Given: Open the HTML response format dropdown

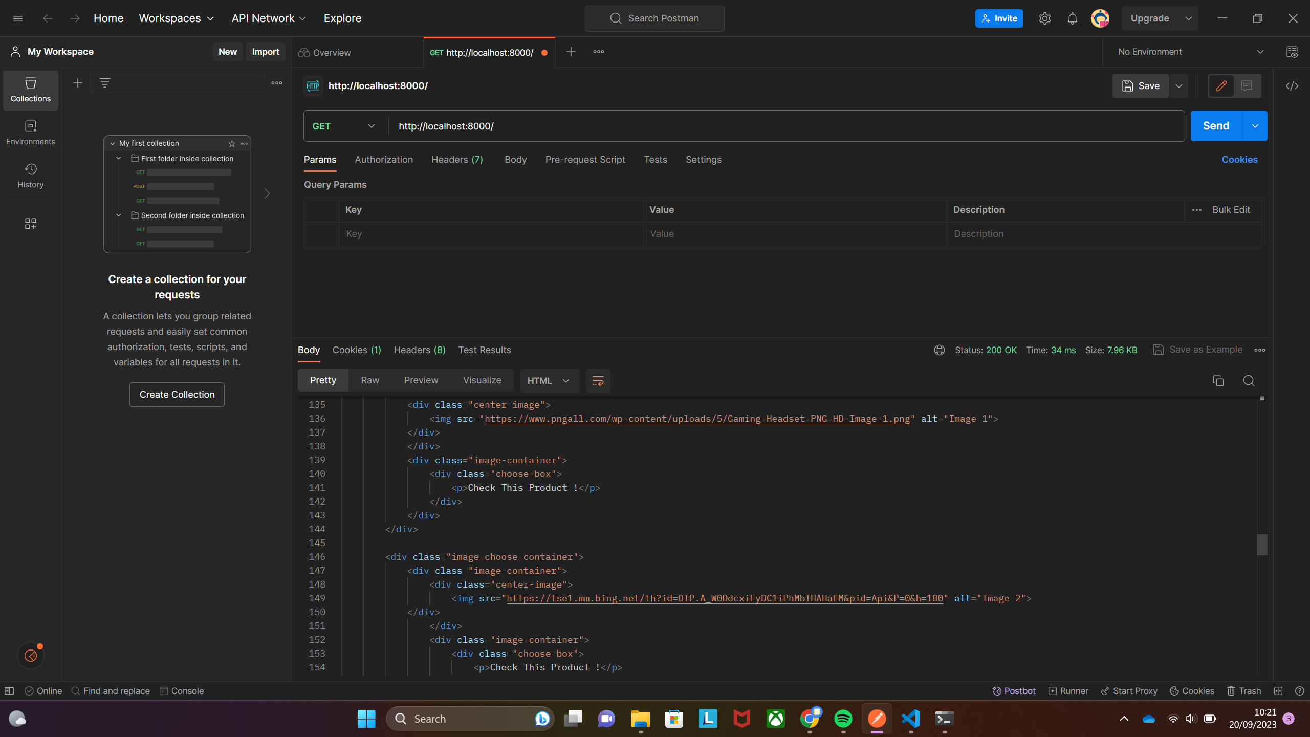Looking at the screenshot, I should (x=549, y=381).
